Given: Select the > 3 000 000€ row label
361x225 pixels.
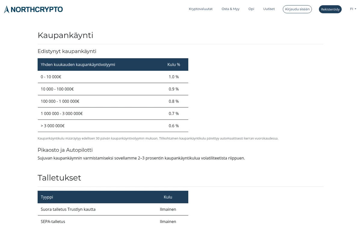Looking at the screenshot, I should coord(53,126).
